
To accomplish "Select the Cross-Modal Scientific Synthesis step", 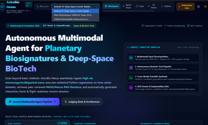I will pos(163,78).
